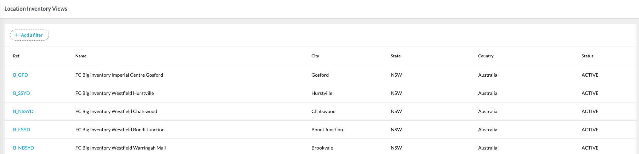Open the B_NSSYD location link
This screenshot has height=154, width=639.
pos(23,111)
